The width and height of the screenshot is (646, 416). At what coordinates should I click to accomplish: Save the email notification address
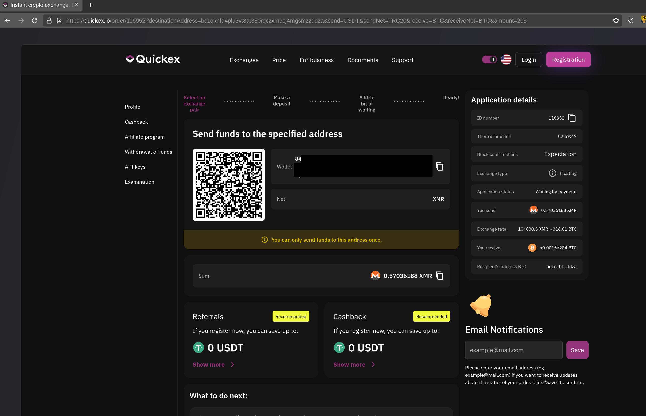(577, 350)
